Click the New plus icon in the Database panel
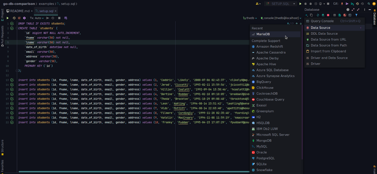Image resolution: width=377 pixels, height=174 pixels. point(306,15)
